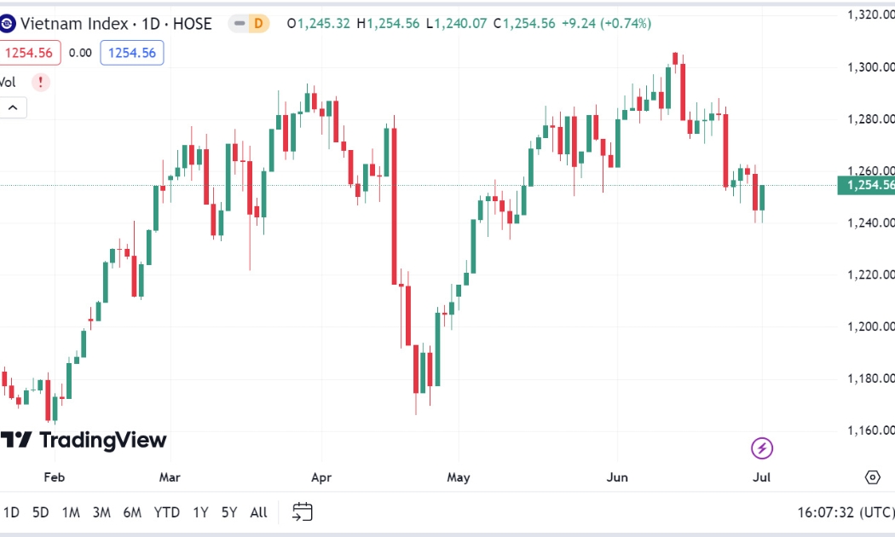Click the TradingView logo
This screenshot has width=895, height=537.
click(84, 440)
